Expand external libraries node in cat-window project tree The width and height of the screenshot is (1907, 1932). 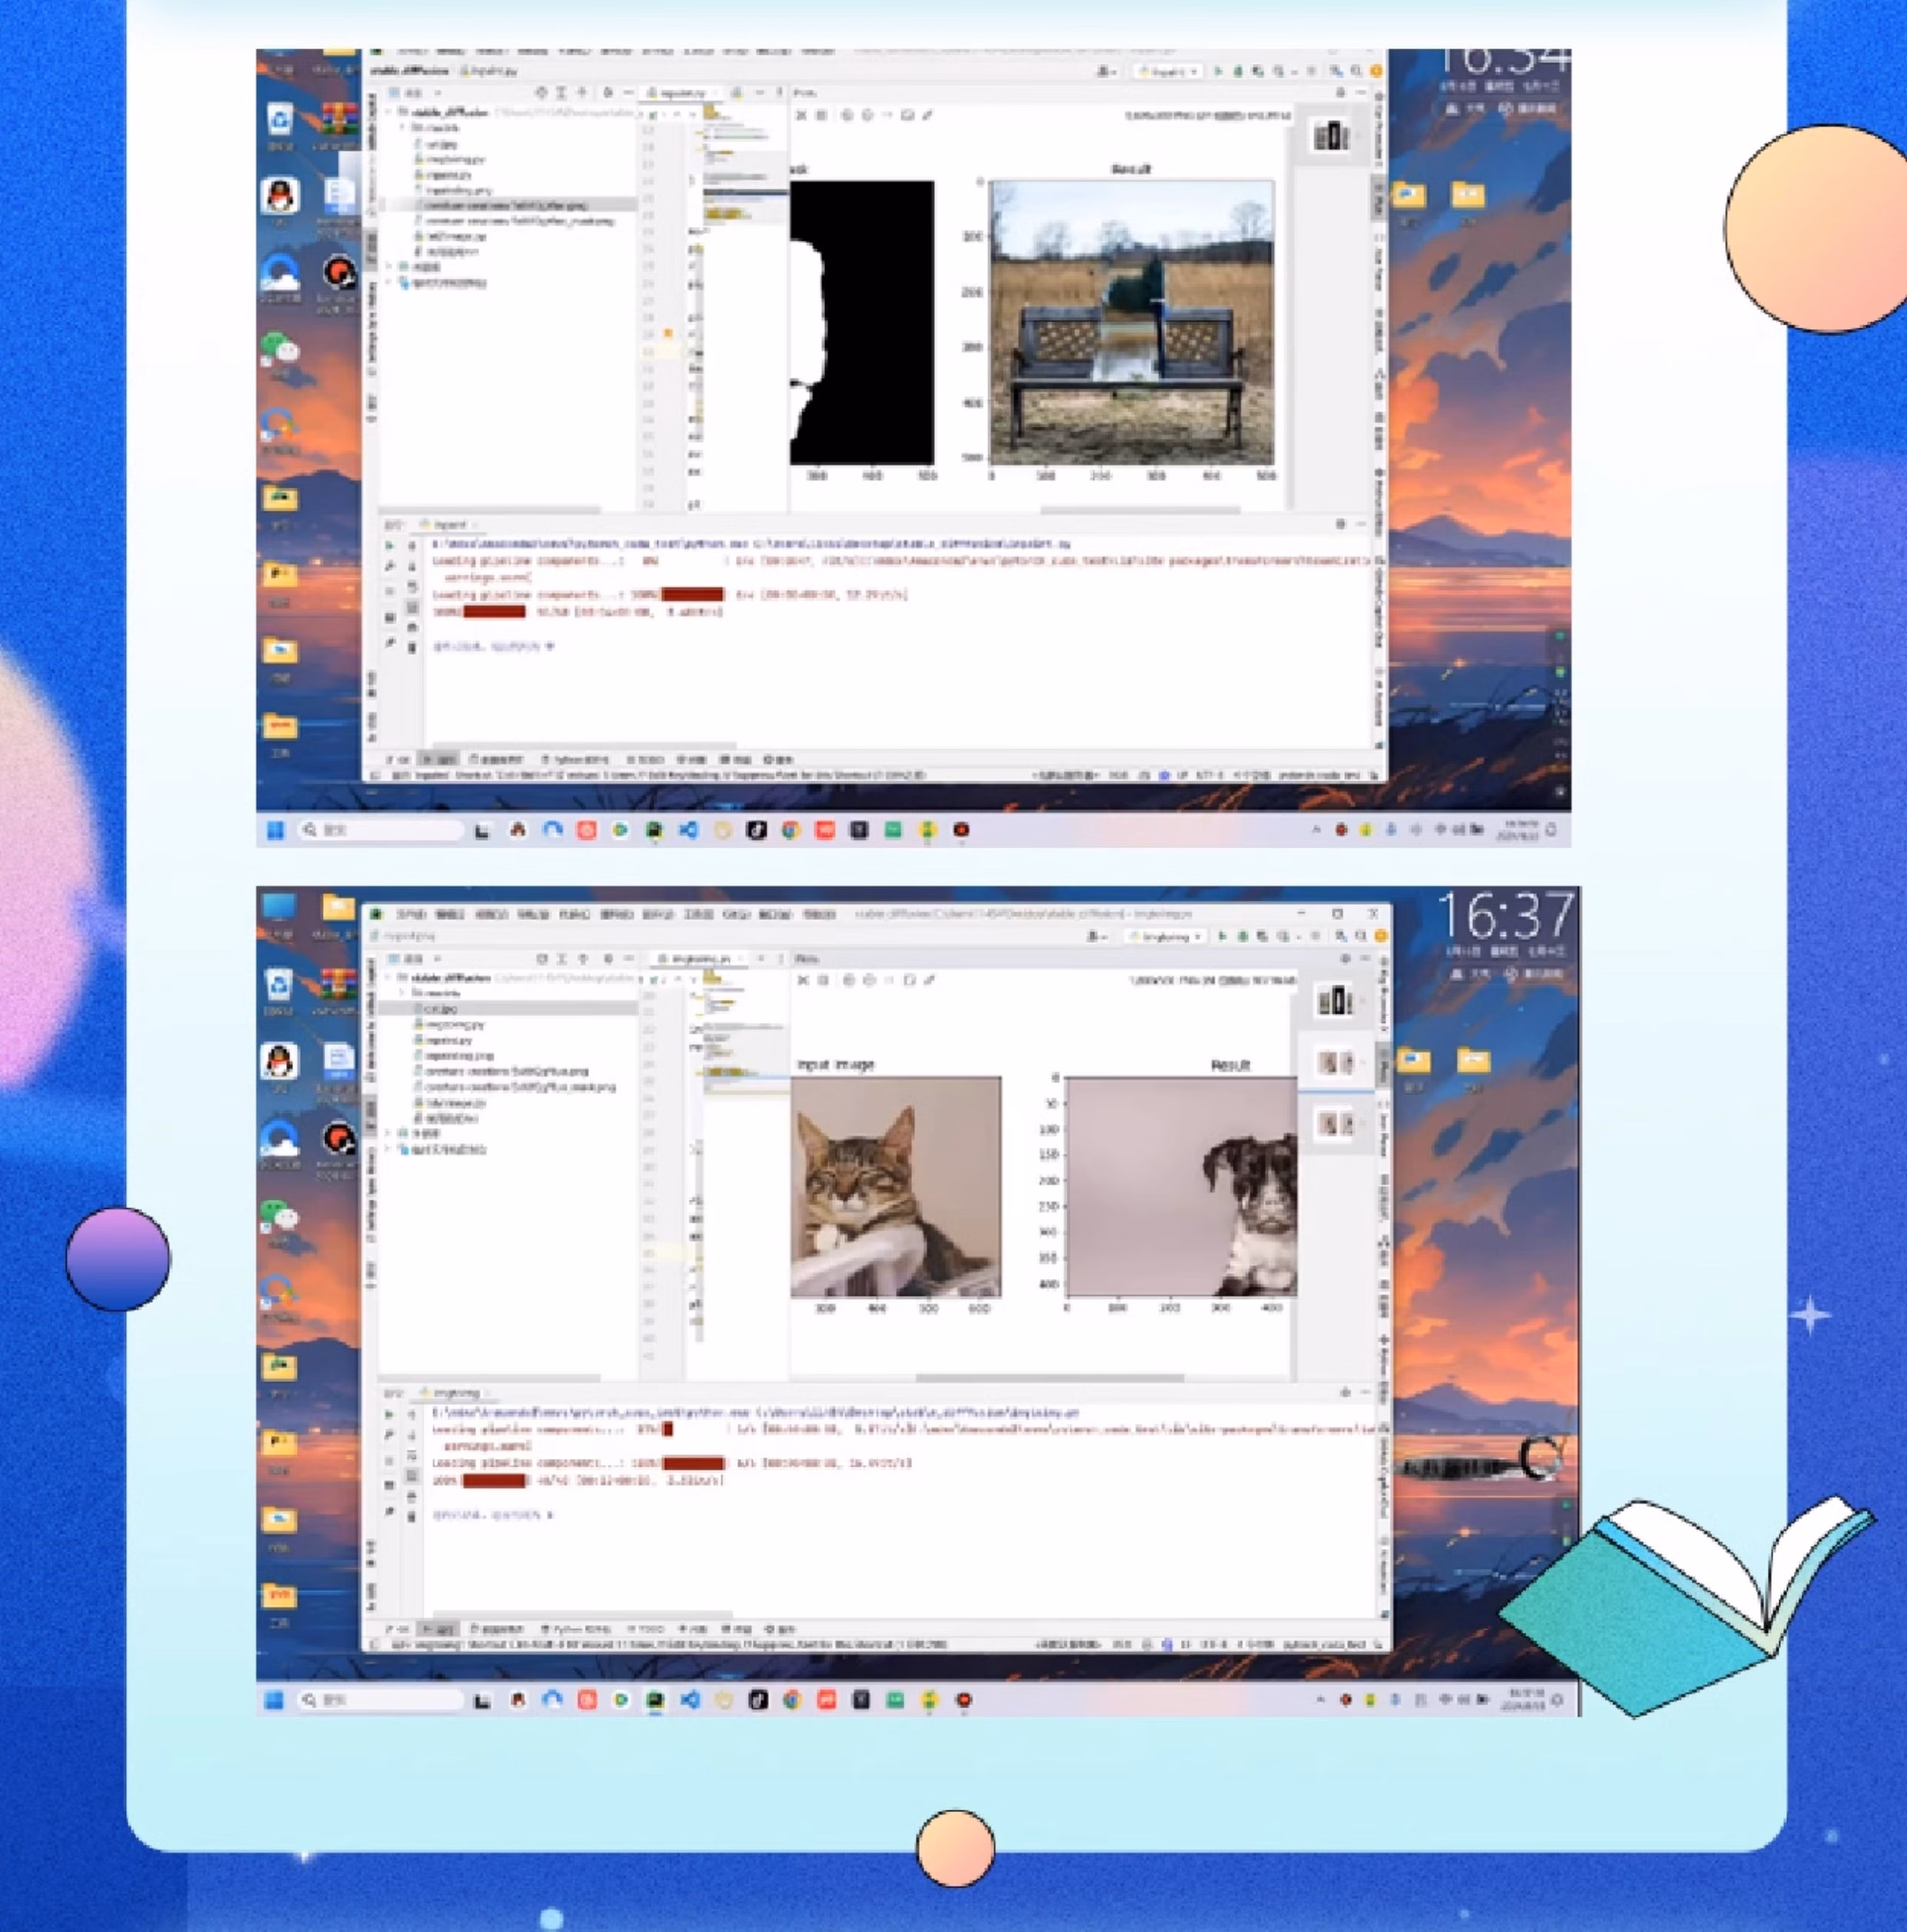point(389,1133)
